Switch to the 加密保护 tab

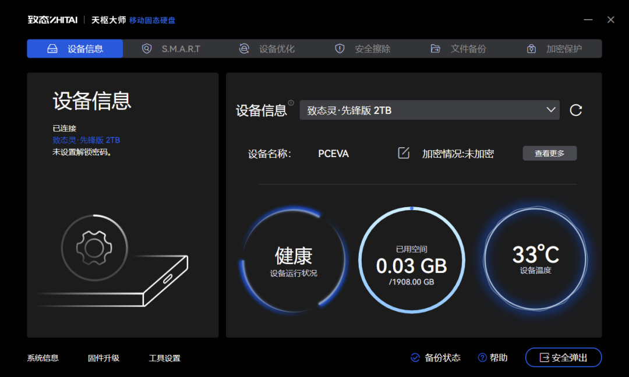click(554, 49)
